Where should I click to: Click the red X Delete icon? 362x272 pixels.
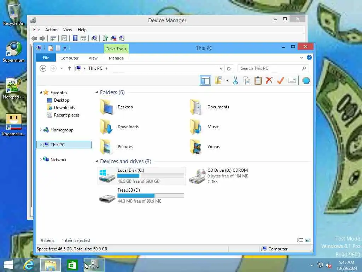269,80
